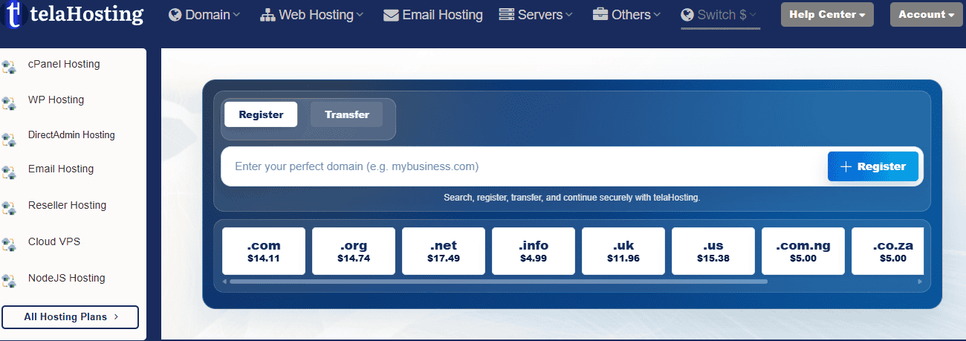The width and height of the screenshot is (966, 341).
Task: Expand the Others menu chevron
Action: pos(656,15)
